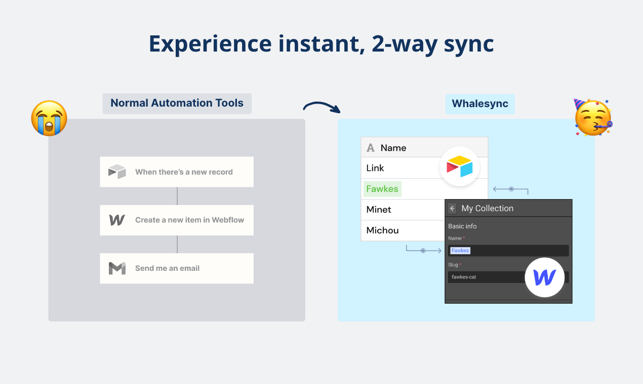
Task: Click the crying face emoji
Action: tap(49, 118)
